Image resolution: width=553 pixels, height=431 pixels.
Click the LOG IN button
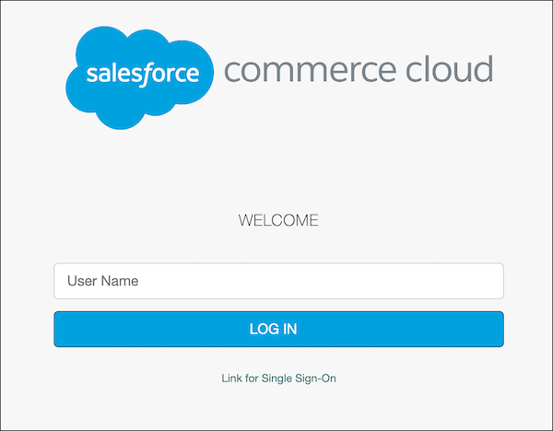pyautogui.click(x=278, y=329)
